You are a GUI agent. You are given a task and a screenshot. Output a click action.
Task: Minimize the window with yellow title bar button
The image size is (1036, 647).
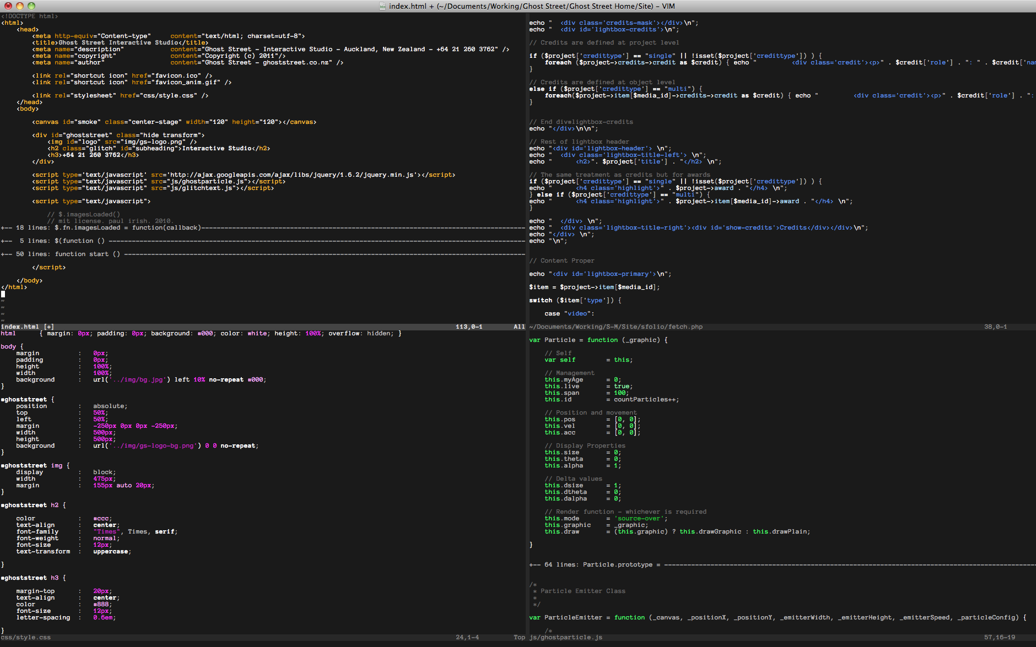point(20,6)
